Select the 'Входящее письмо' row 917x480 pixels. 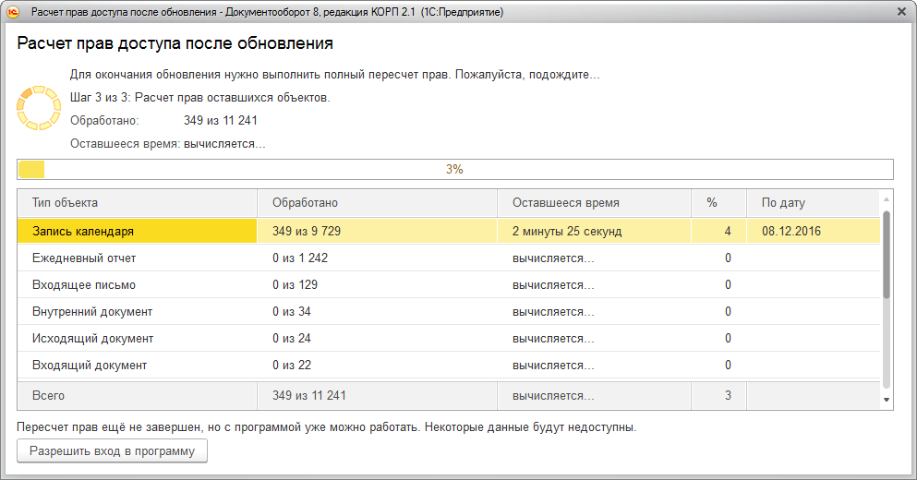click(137, 285)
